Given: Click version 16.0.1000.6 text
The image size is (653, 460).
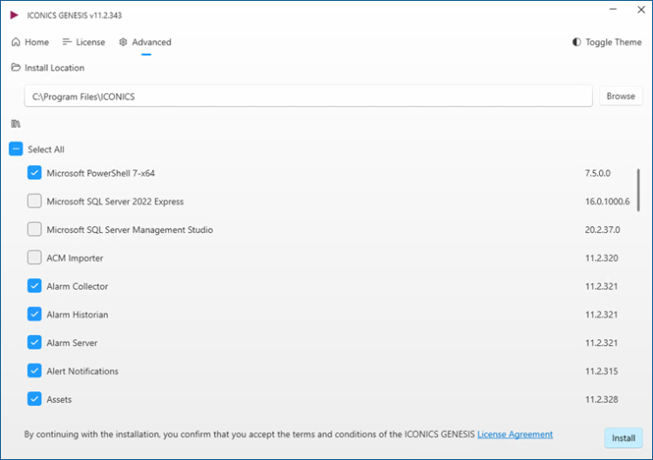Looking at the screenshot, I should point(607,201).
